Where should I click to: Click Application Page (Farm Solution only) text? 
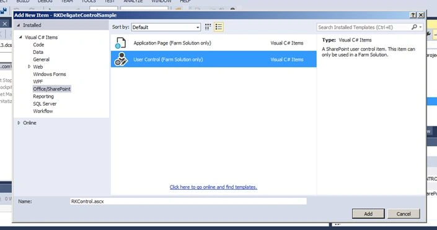[x=172, y=43]
